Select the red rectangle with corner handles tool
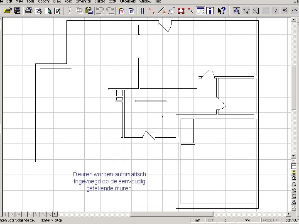Image resolution: width=299 pixels, height=224 pixels. coord(181,10)
